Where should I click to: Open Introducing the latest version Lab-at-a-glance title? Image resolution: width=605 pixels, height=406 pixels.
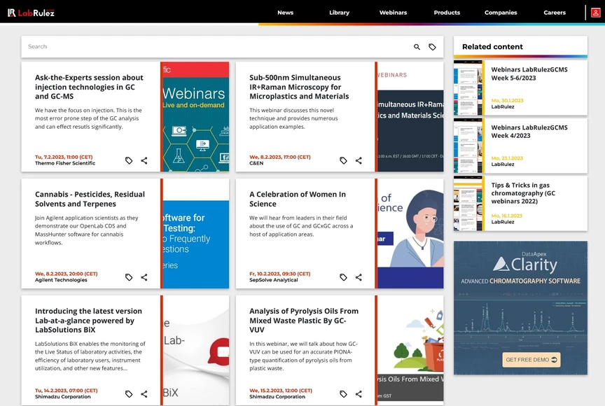click(88, 320)
